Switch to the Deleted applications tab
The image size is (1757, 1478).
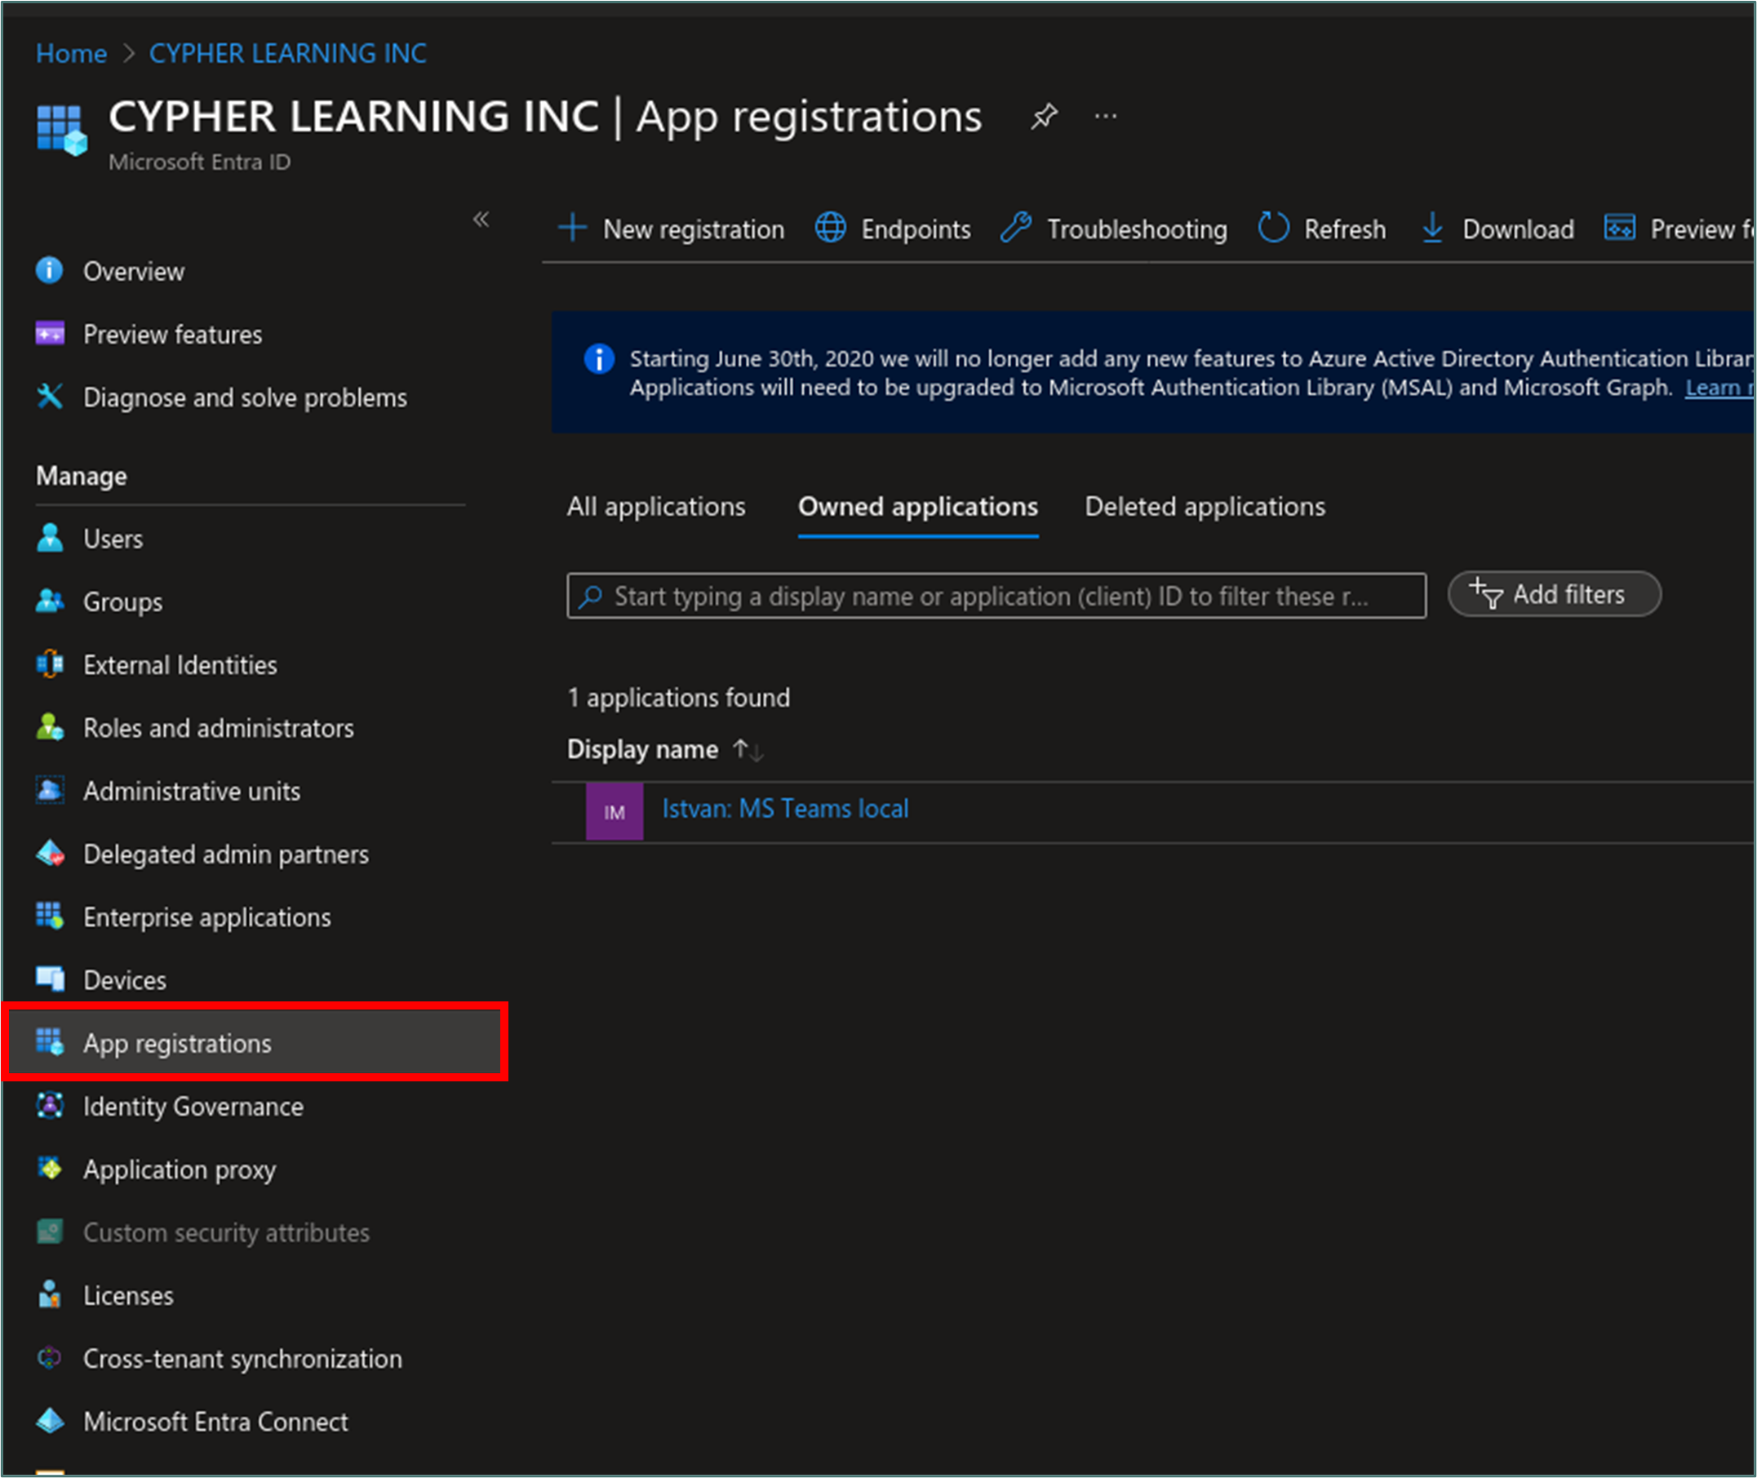click(1204, 507)
